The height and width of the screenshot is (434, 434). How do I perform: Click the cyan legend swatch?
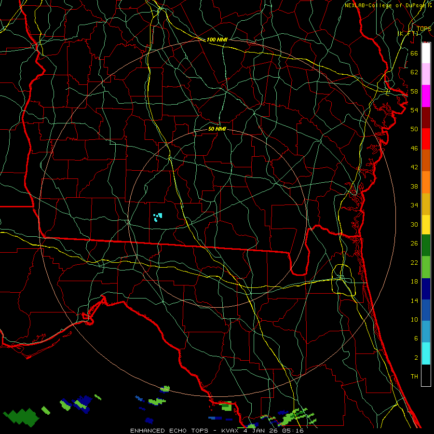click(426, 353)
